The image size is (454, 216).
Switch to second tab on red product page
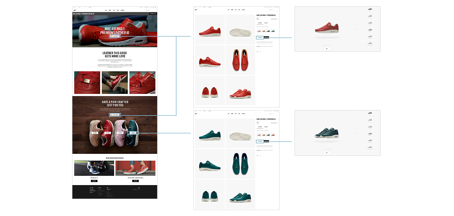coord(266,23)
